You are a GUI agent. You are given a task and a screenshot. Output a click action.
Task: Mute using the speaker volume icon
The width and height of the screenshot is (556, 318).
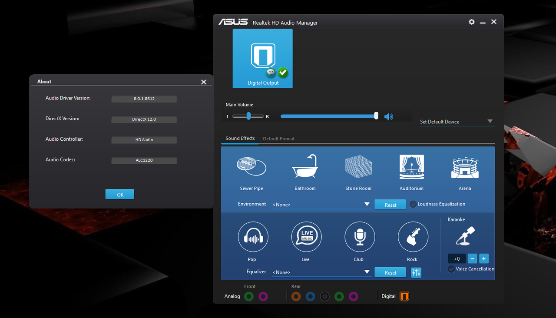pyautogui.click(x=389, y=116)
